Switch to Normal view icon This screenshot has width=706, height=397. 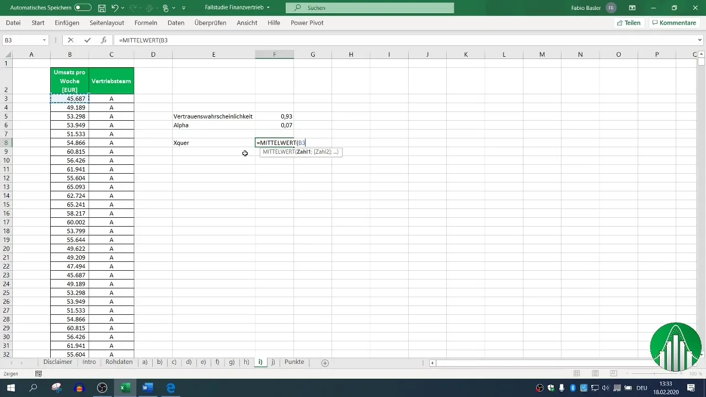pos(577,374)
